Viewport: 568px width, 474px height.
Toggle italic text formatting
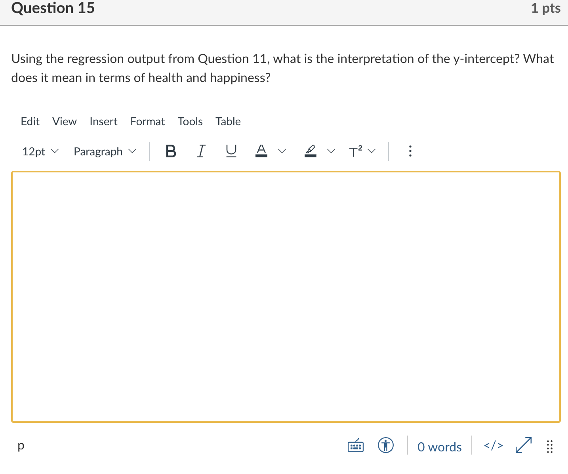pos(201,151)
